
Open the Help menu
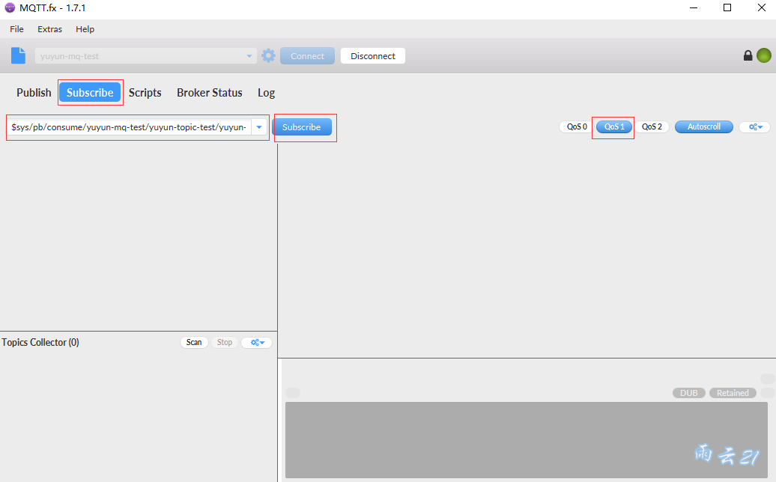(x=85, y=29)
